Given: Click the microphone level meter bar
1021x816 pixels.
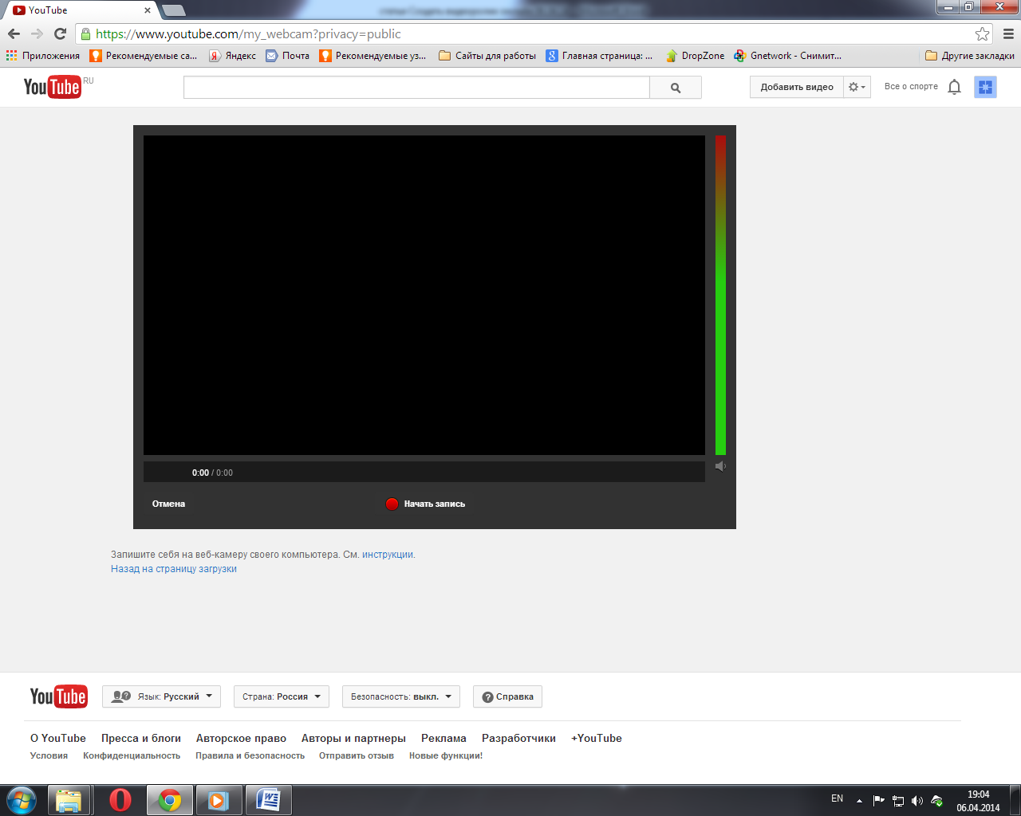Looking at the screenshot, I should point(720,295).
